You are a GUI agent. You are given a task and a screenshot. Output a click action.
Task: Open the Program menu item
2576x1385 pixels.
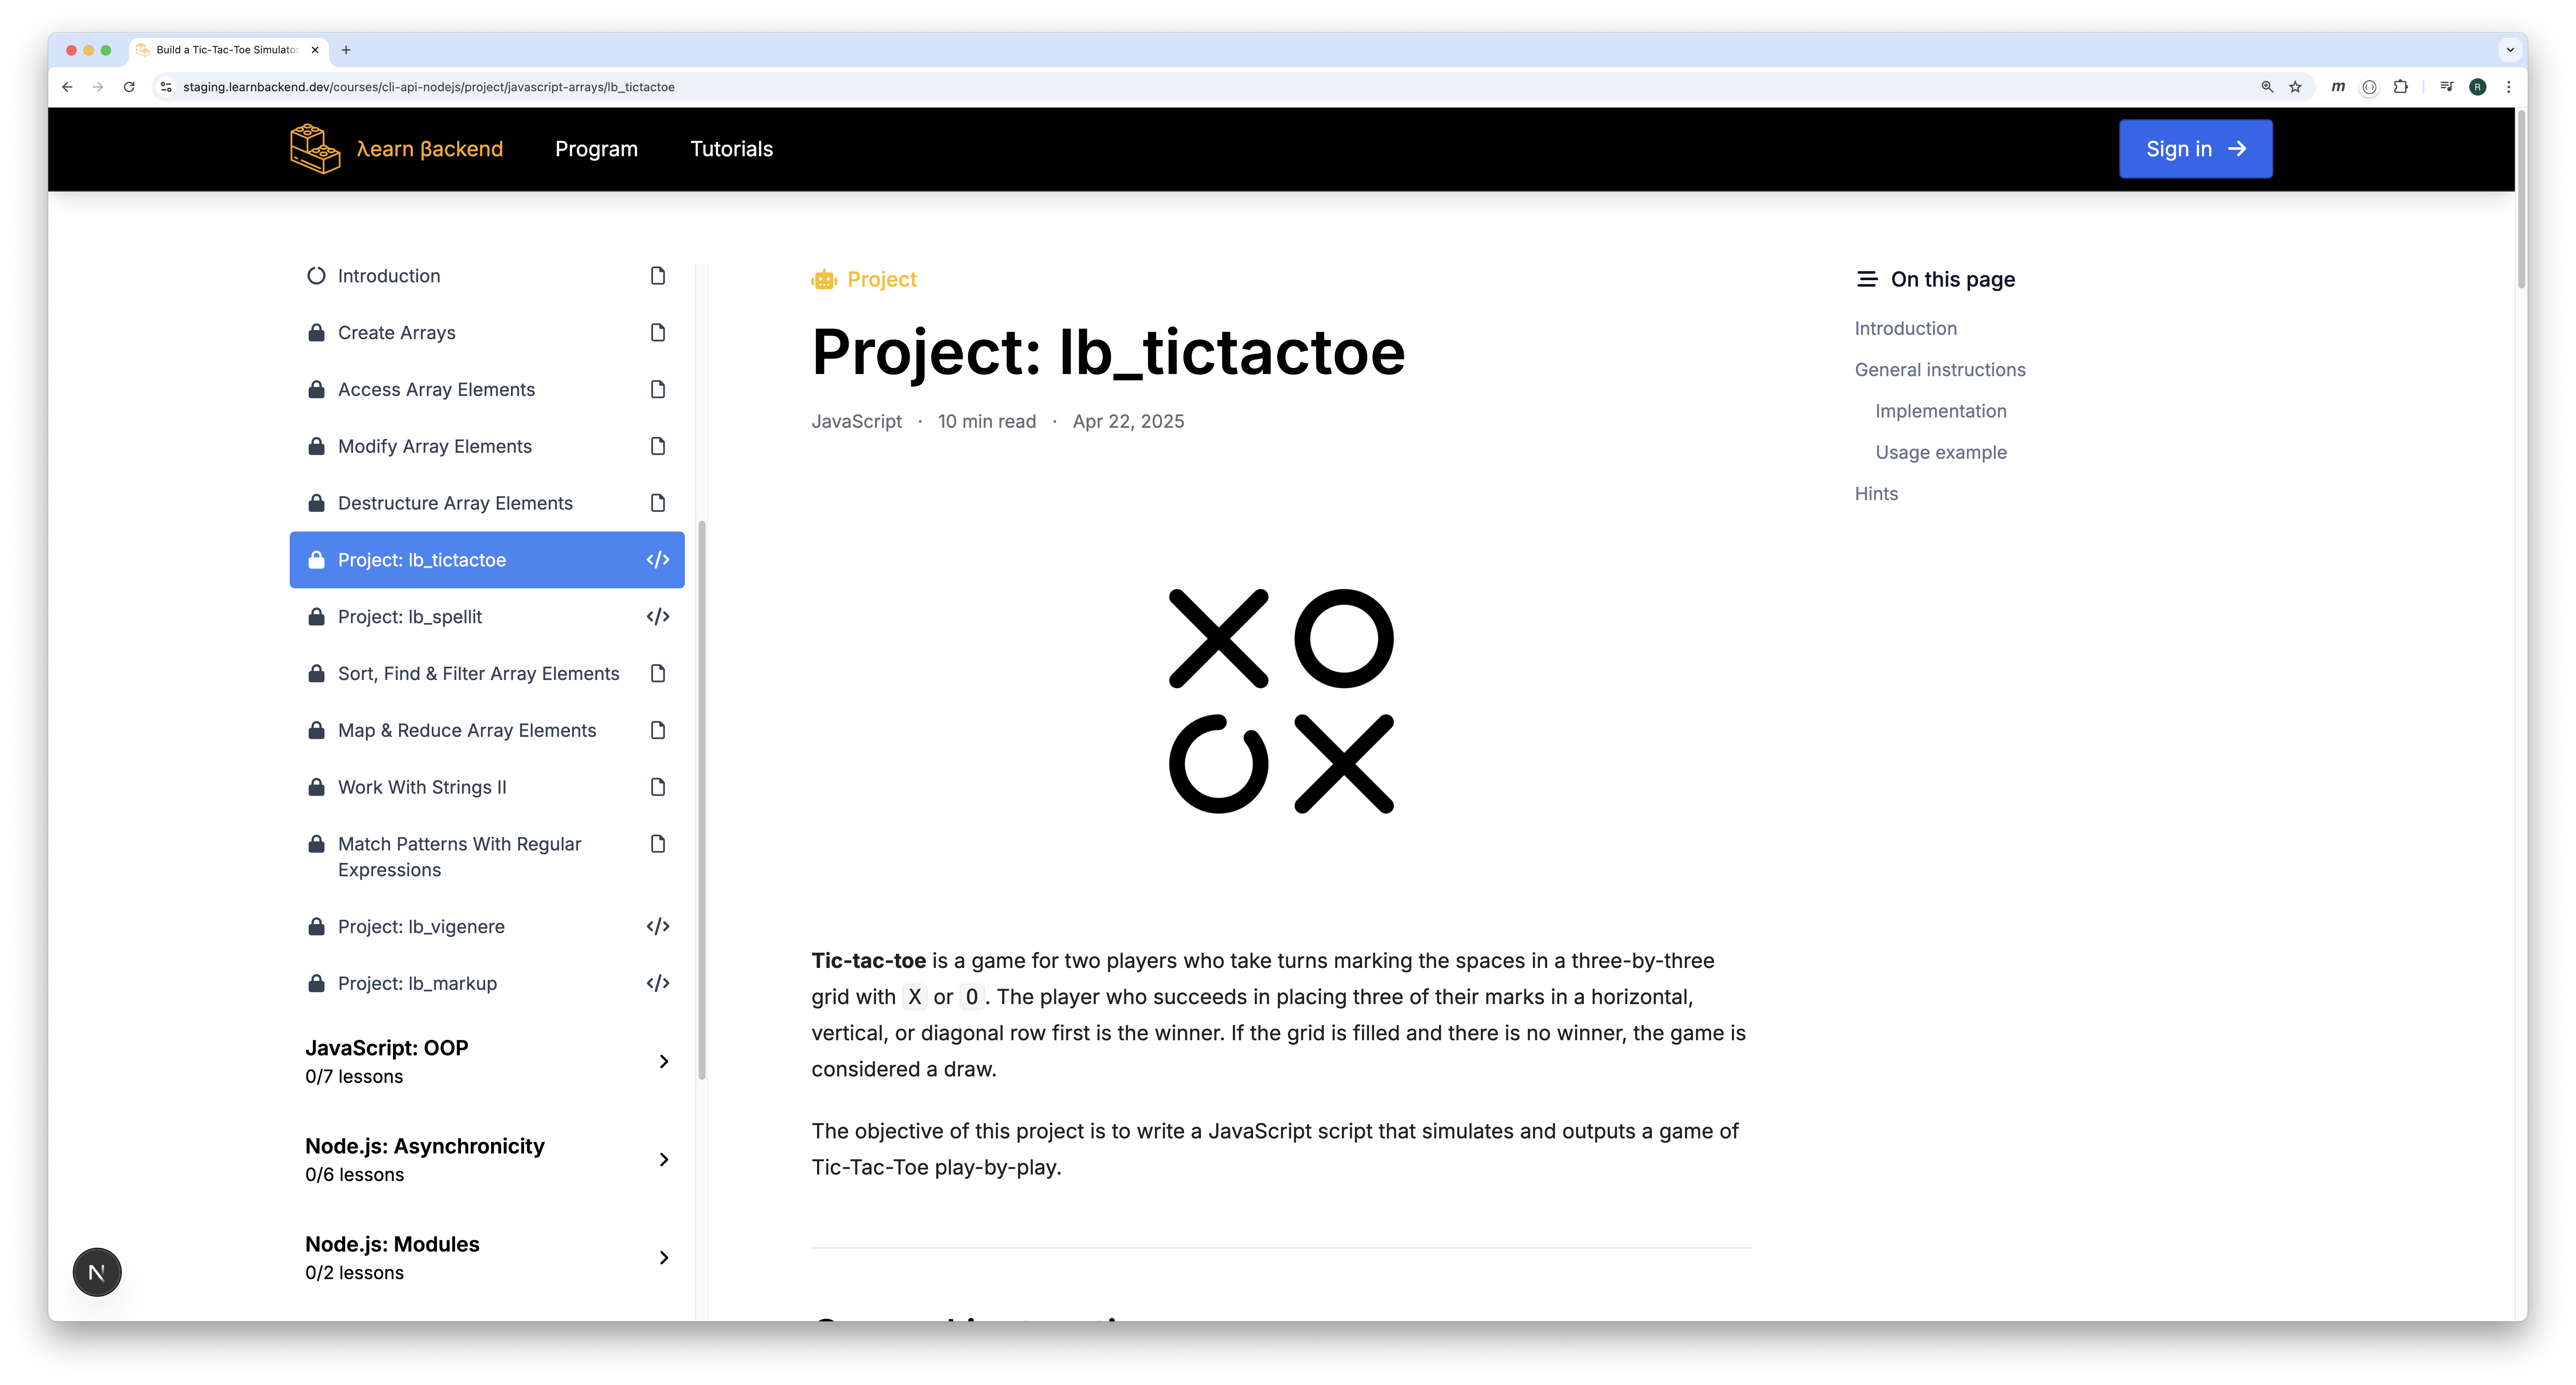pos(596,149)
